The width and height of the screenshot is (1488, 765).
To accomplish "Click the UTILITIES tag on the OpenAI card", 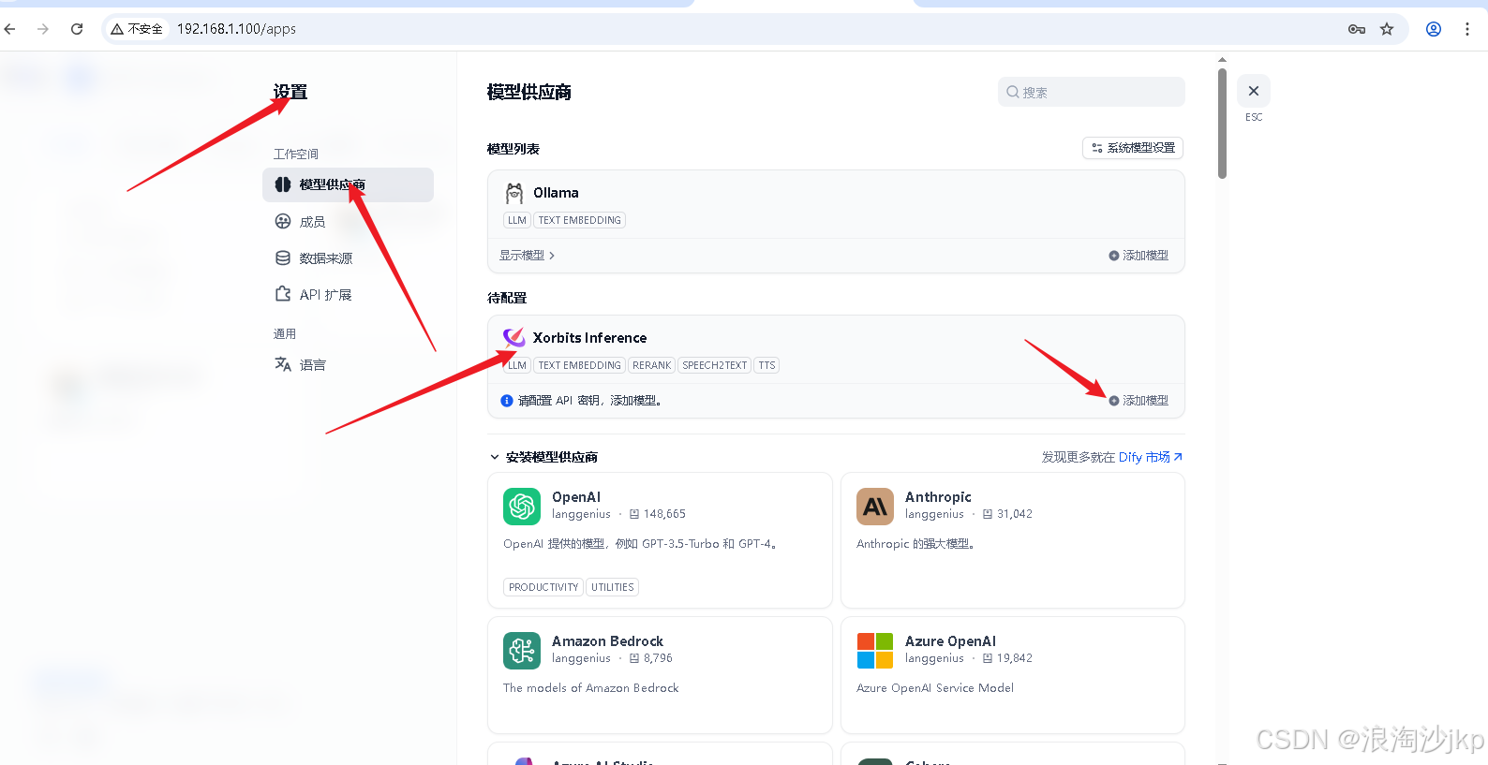I will point(613,587).
